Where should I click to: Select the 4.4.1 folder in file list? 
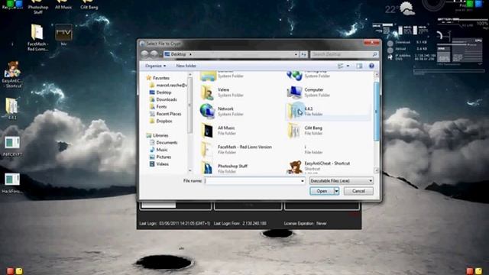tap(328, 112)
